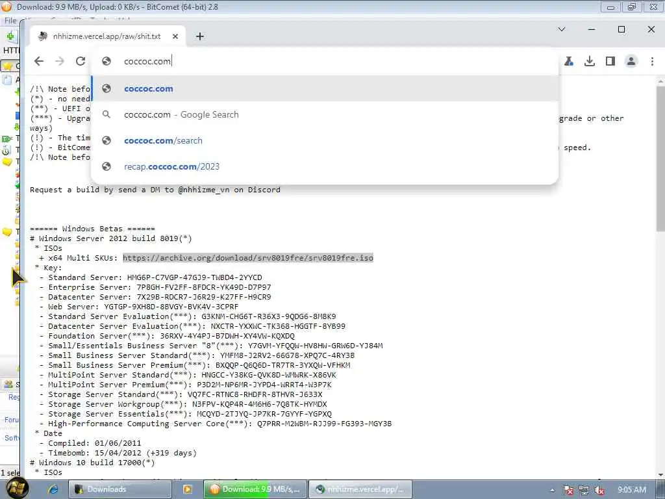The width and height of the screenshot is (665, 499).
Task: Click the Compiled: 01/06/2011 line
Action: (90, 443)
